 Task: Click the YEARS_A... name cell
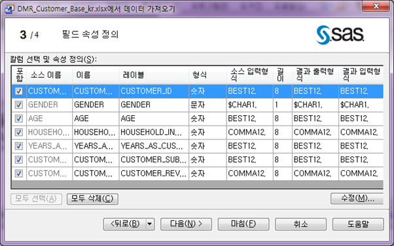(x=96, y=146)
